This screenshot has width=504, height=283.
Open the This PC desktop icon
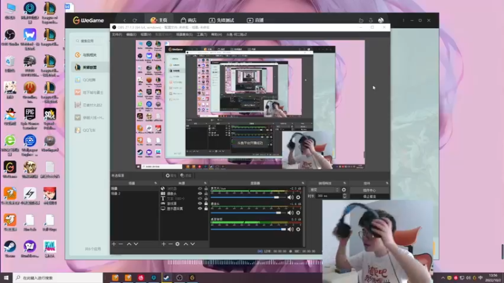click(x=10, y=11)
